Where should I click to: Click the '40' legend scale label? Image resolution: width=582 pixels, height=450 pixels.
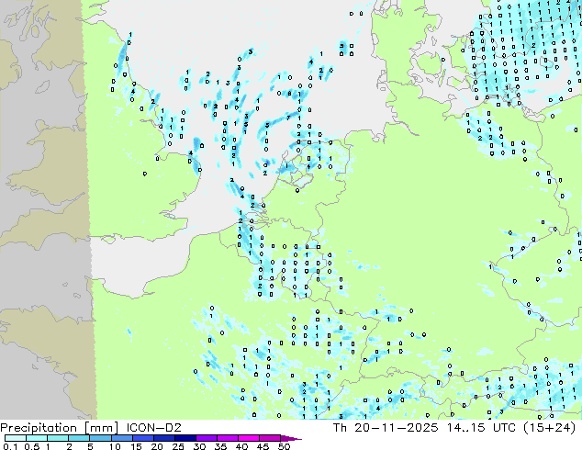pos(241,446)
